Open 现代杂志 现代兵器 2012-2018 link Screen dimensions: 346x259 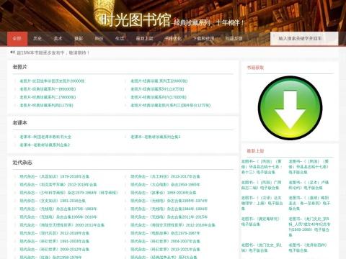click(54, 233)
